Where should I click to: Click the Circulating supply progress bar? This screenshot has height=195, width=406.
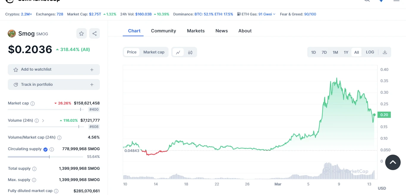[45, 157]
